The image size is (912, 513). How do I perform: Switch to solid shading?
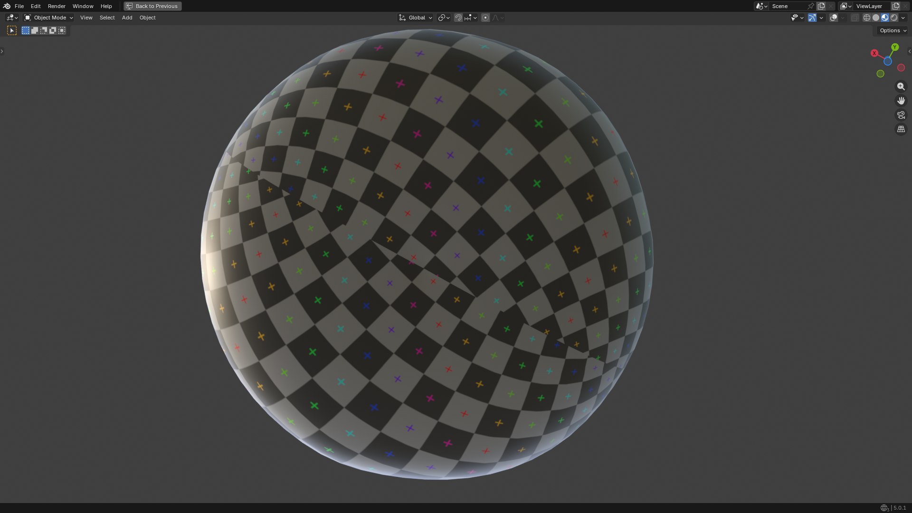[x=876, y=18]
